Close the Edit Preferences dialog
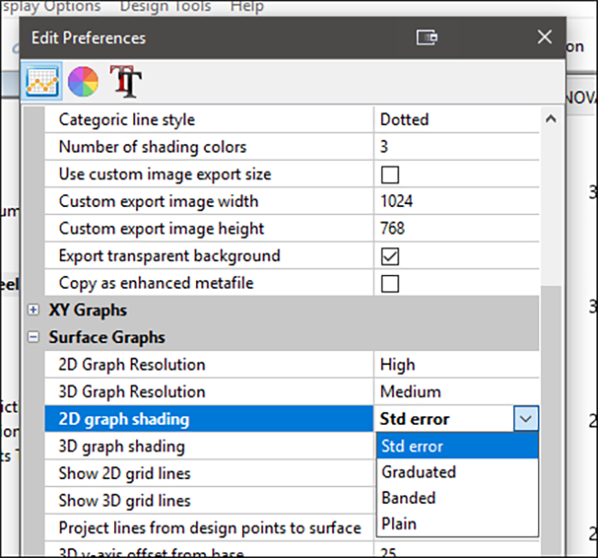Screen dimensions: 598x558 pyautogui.click(x=544, y=38)
